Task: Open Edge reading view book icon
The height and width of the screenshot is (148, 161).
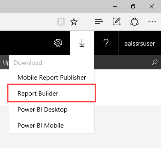Action: (61, 22)
